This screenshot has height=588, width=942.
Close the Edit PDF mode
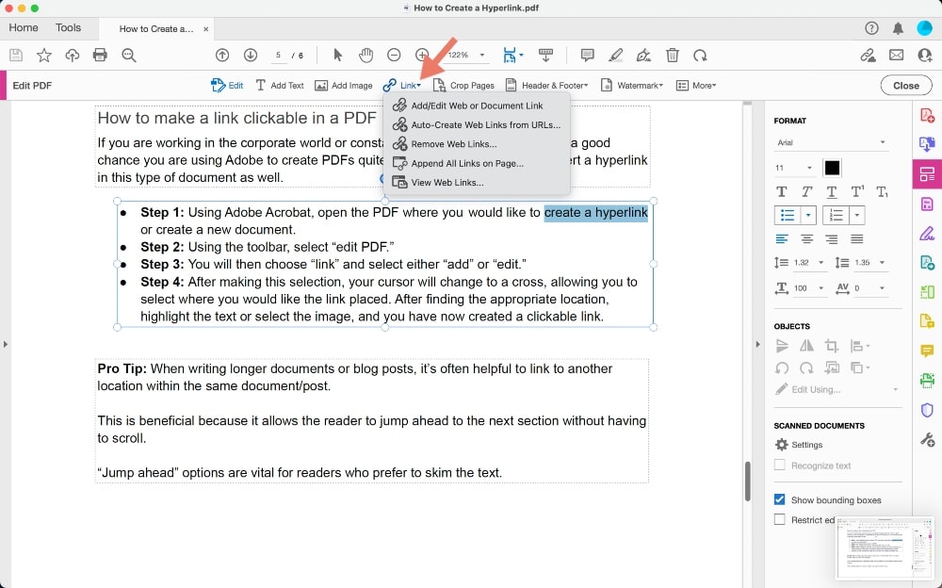tap(904, 85)
